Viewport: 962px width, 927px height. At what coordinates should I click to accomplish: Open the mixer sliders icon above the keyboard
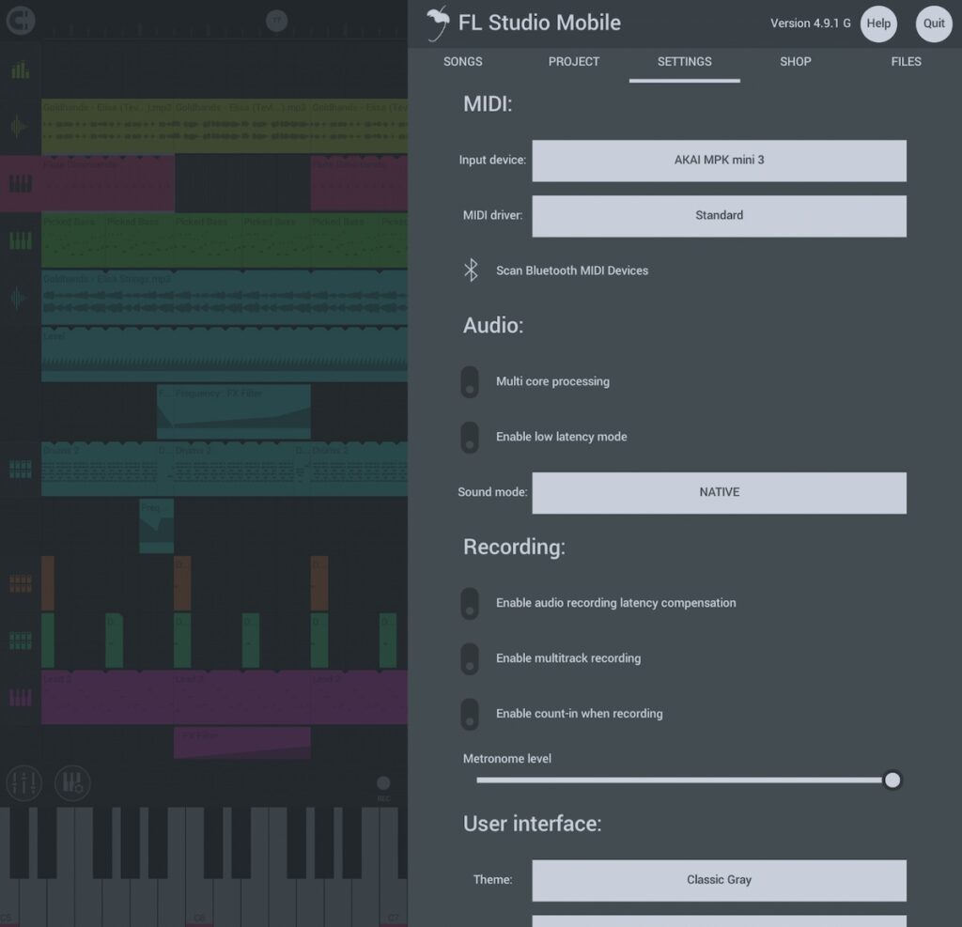(x=24, y=782)
